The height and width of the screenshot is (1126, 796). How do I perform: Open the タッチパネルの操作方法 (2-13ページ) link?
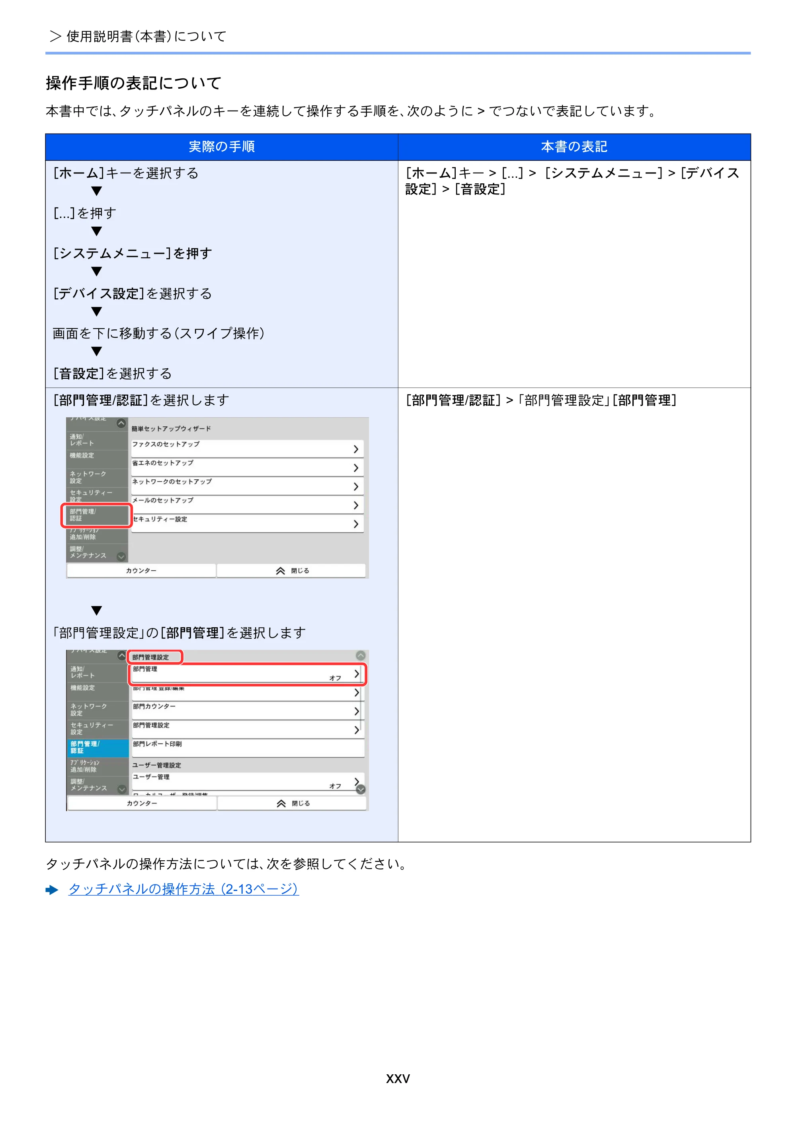pyautogui.click(x=183, y=889)
